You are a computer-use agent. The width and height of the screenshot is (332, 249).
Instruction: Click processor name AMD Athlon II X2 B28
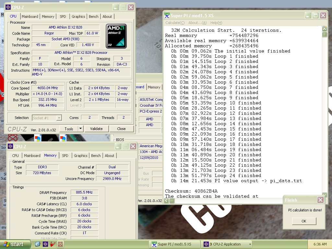click(x=65, y=27)
